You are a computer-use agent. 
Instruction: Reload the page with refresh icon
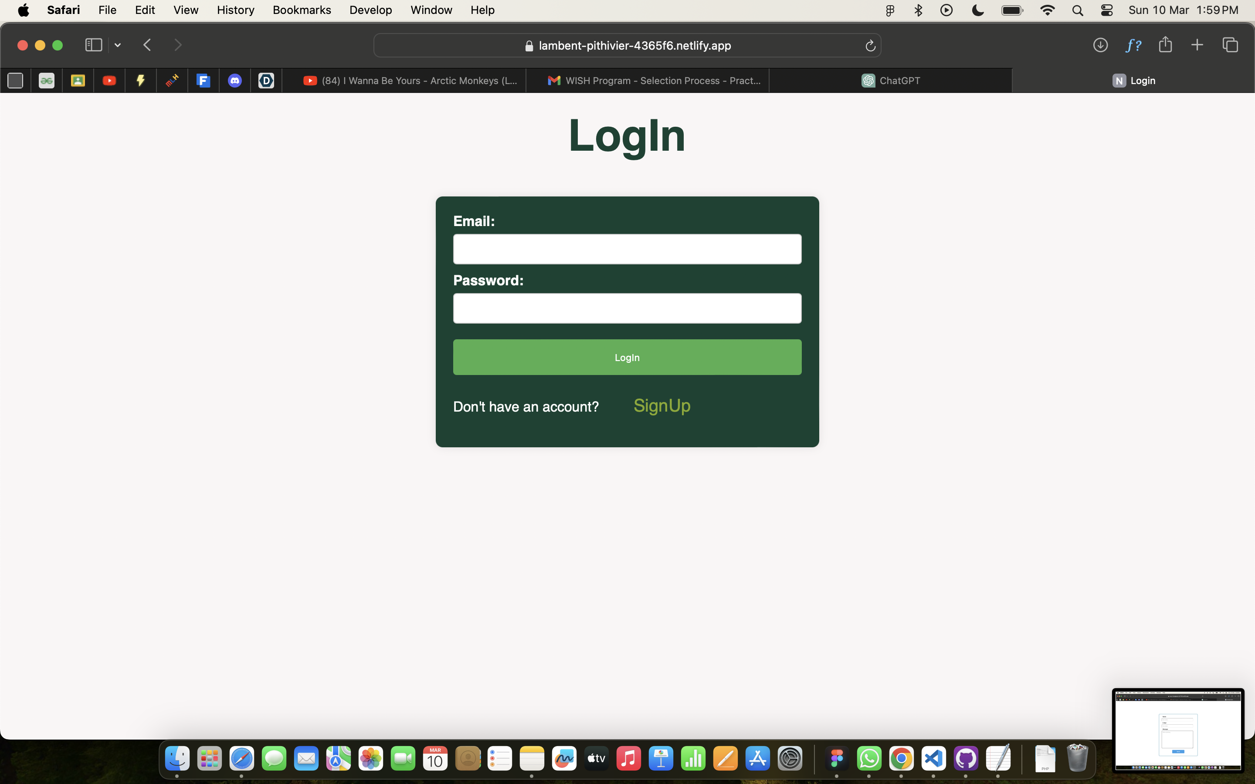tap(870, 46)
